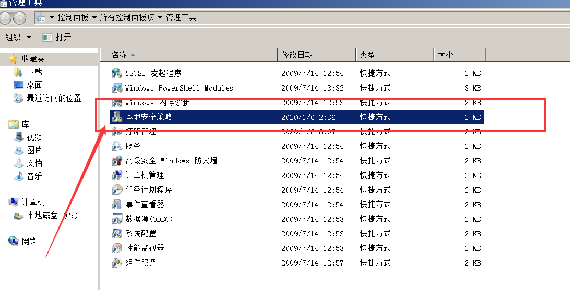
Task: Select the 事件查看器 icon
Action: 117,205
